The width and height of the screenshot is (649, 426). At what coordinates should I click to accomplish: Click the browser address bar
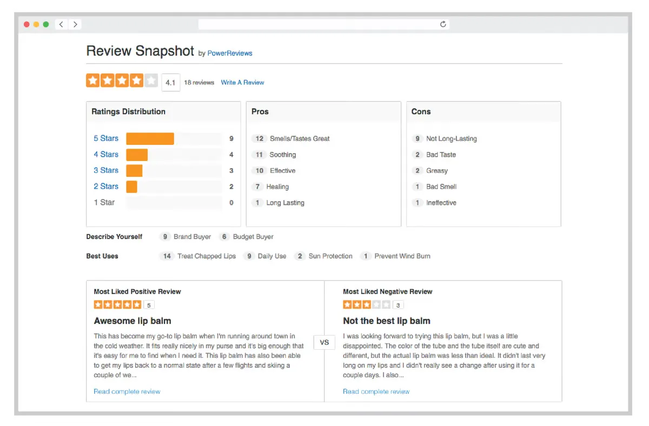pyautogui.click(x=323, y=24)
